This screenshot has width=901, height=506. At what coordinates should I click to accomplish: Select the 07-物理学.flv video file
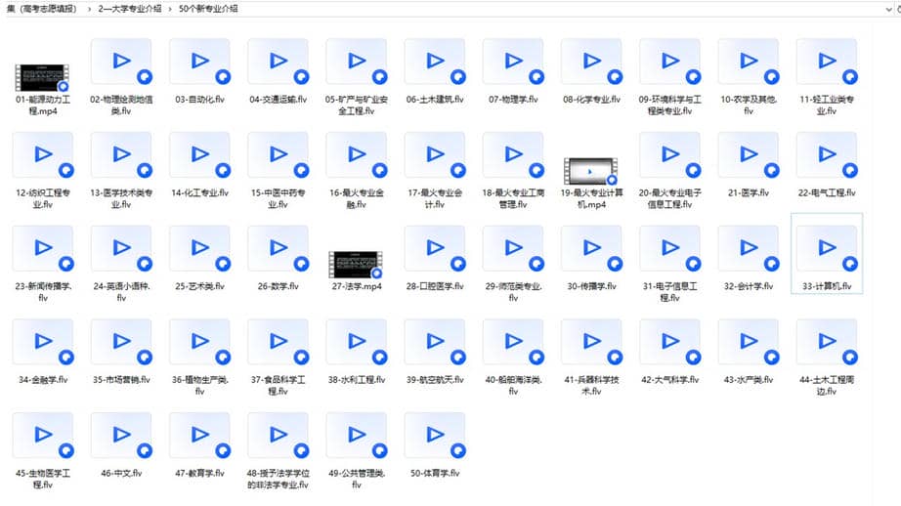(513, 62)
